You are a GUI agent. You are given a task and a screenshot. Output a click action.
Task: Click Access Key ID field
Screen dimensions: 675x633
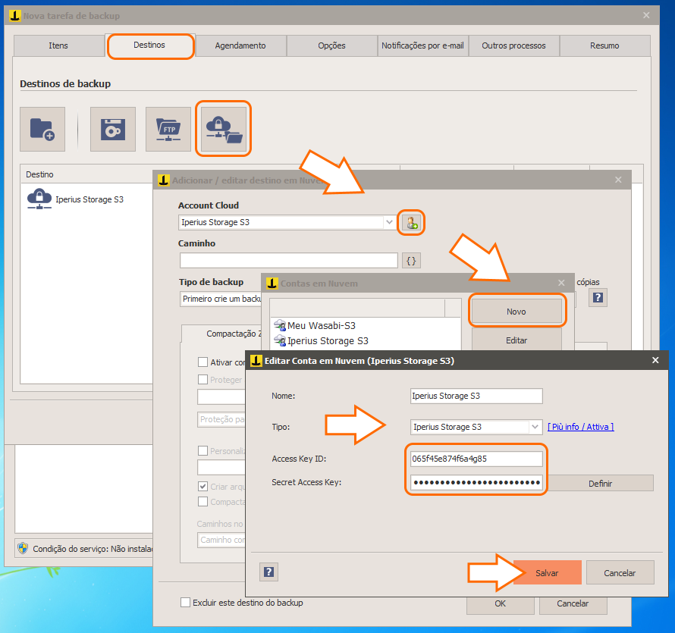coord(476,459)
